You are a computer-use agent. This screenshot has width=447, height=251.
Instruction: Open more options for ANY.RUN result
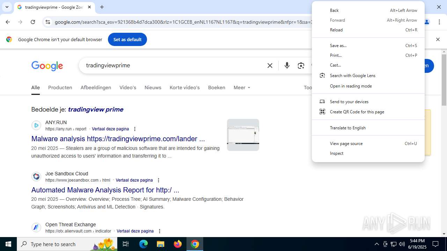tap(135, 129)
